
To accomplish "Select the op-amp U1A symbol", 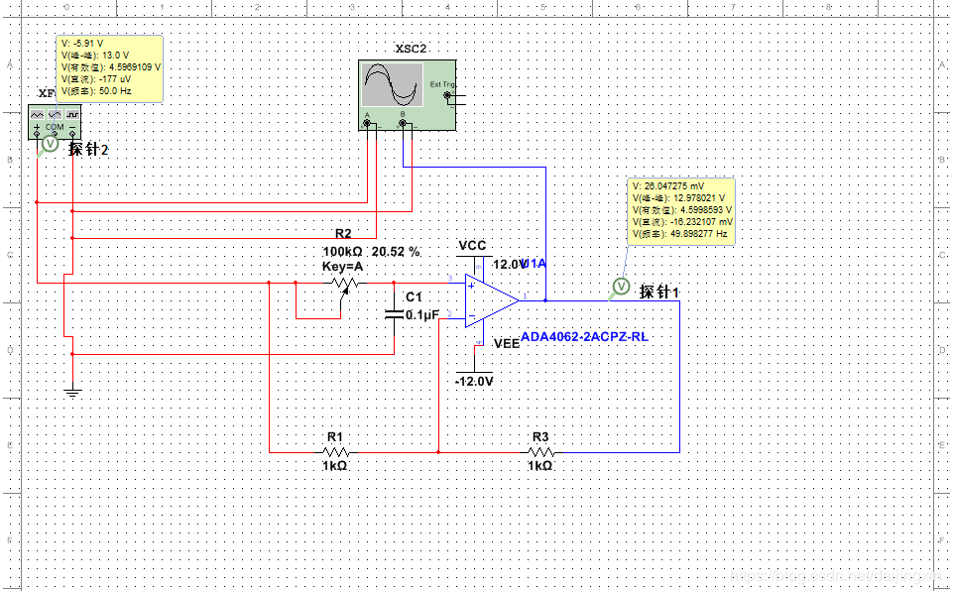I will coord(492,300).
